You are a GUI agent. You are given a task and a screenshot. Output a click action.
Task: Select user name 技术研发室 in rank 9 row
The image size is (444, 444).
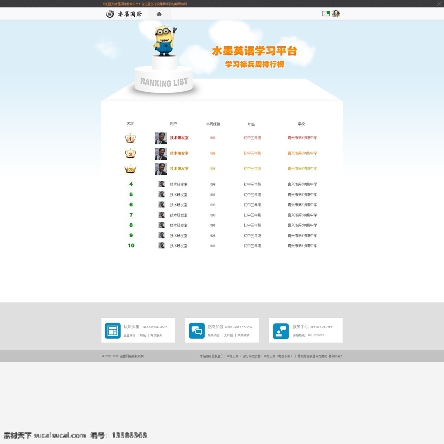coord(179,236)
